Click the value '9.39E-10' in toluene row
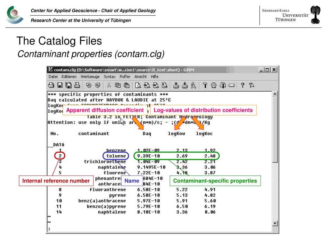328x246 pixels. pyautogui.click(x=148, y=156)
